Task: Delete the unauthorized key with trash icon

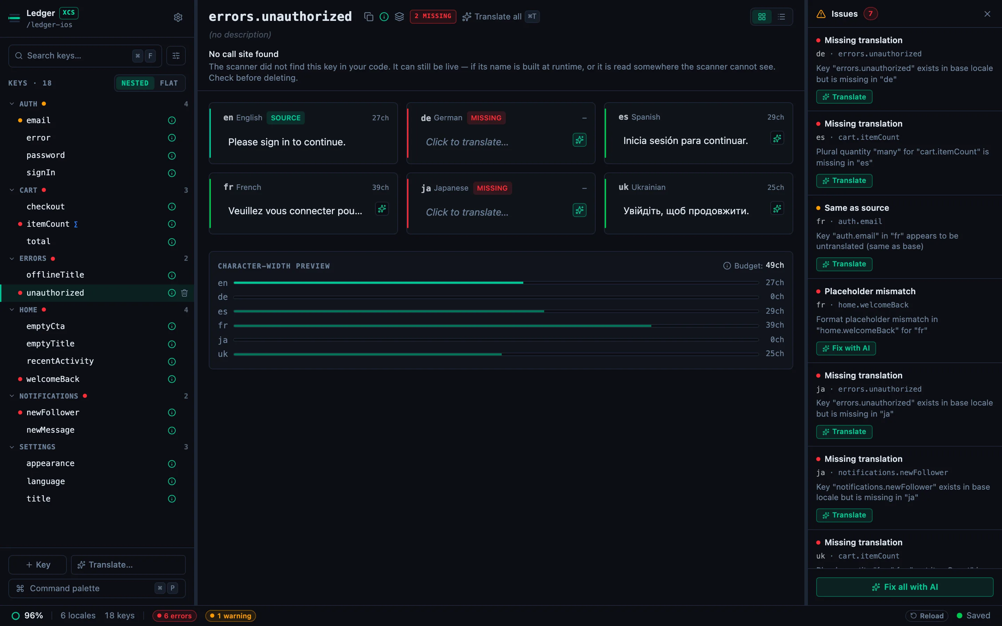Action: (184, 293)
